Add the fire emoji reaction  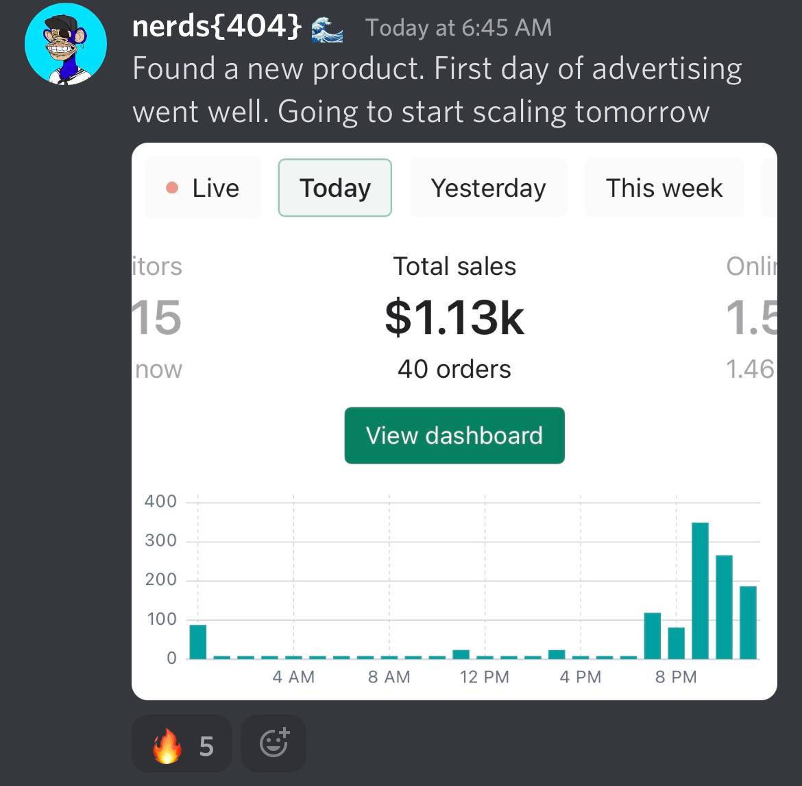[182, 745]
